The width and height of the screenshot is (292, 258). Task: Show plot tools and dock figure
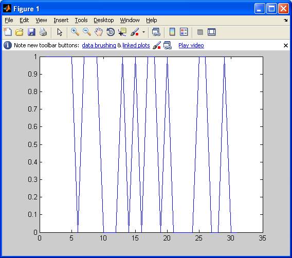tap(212, 32)
